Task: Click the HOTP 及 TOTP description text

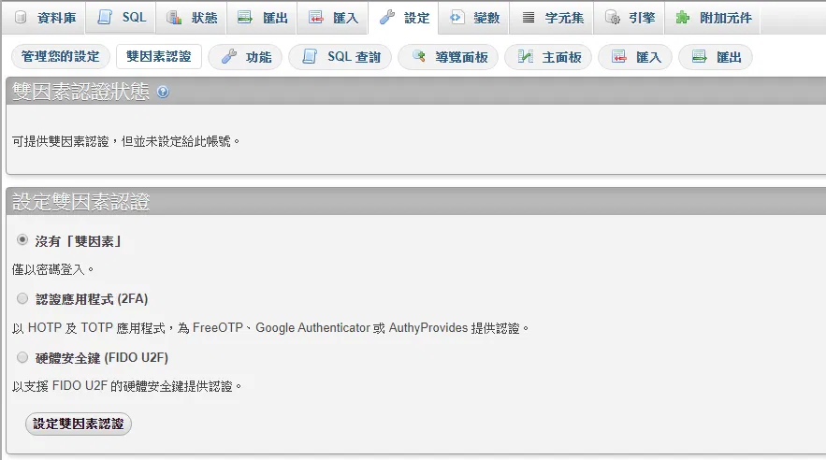Action: [270, 328]
